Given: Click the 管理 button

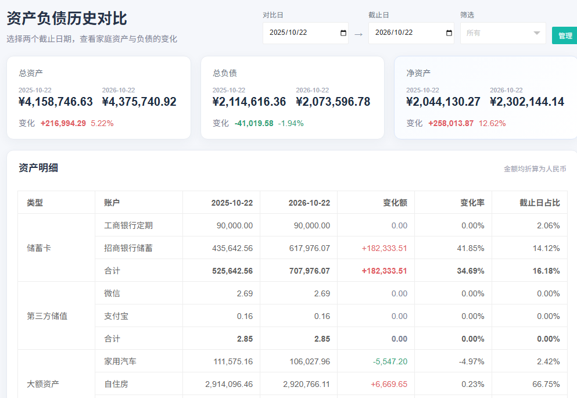Looking at the screenshot, I should pos(565,35).
